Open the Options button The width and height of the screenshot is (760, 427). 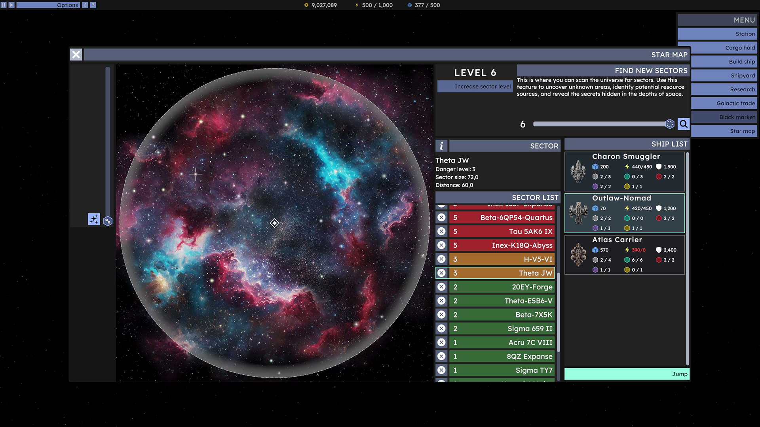(48, 5)
